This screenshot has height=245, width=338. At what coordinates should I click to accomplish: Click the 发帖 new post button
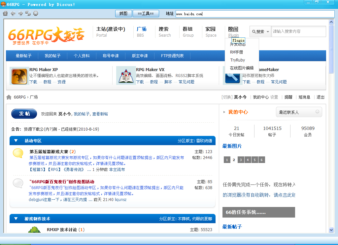[x=24, y=114]
